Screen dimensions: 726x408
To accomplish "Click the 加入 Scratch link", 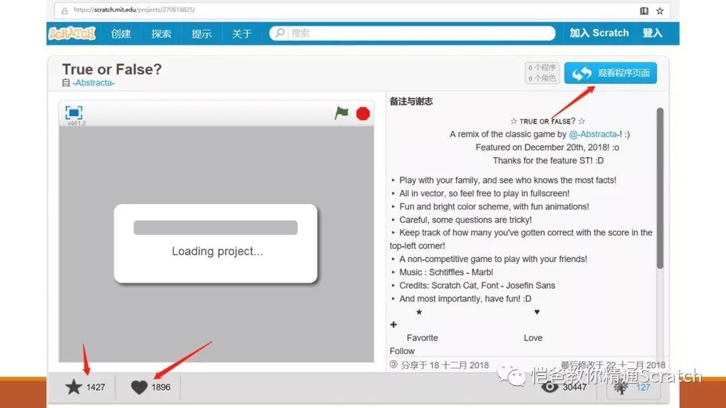I will click(x=599, y=33).
